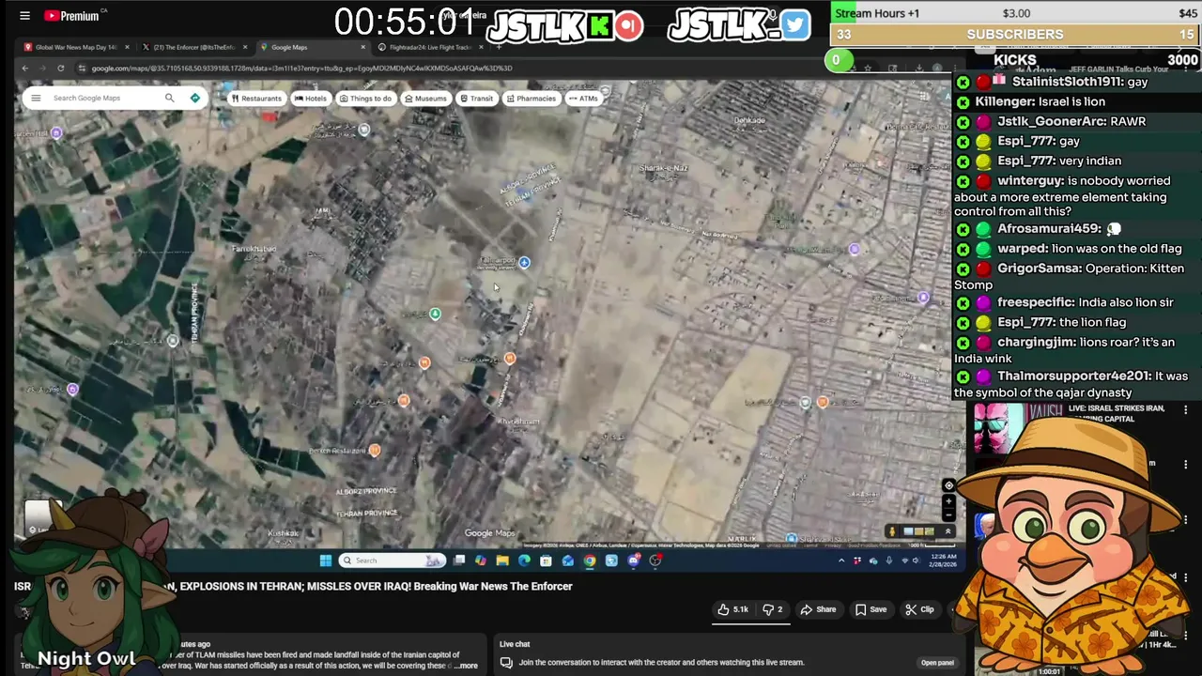
Task: Zoom out on the map
Action: click(x=948, y=515)
